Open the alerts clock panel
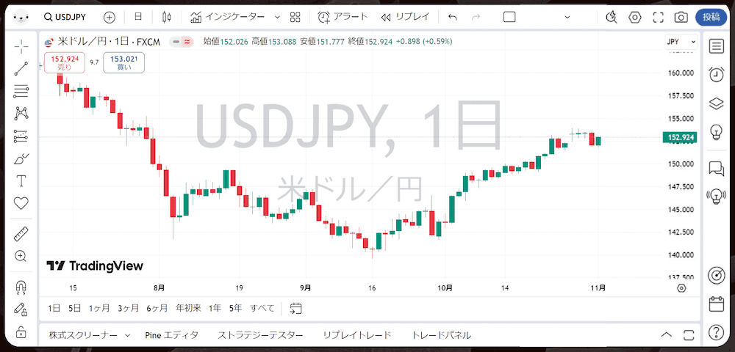 [x=716, y=74]
